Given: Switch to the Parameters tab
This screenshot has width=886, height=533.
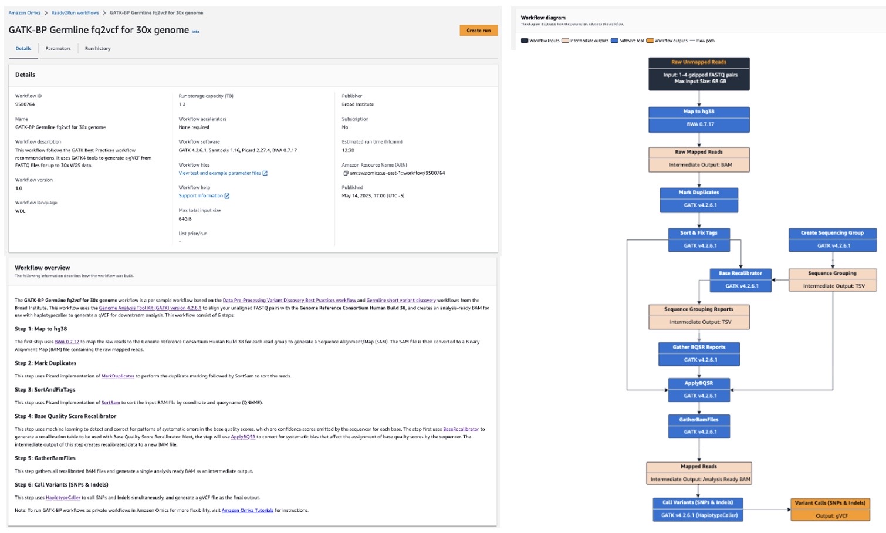Looking at the screenshot, I should (x=58, y=49).
